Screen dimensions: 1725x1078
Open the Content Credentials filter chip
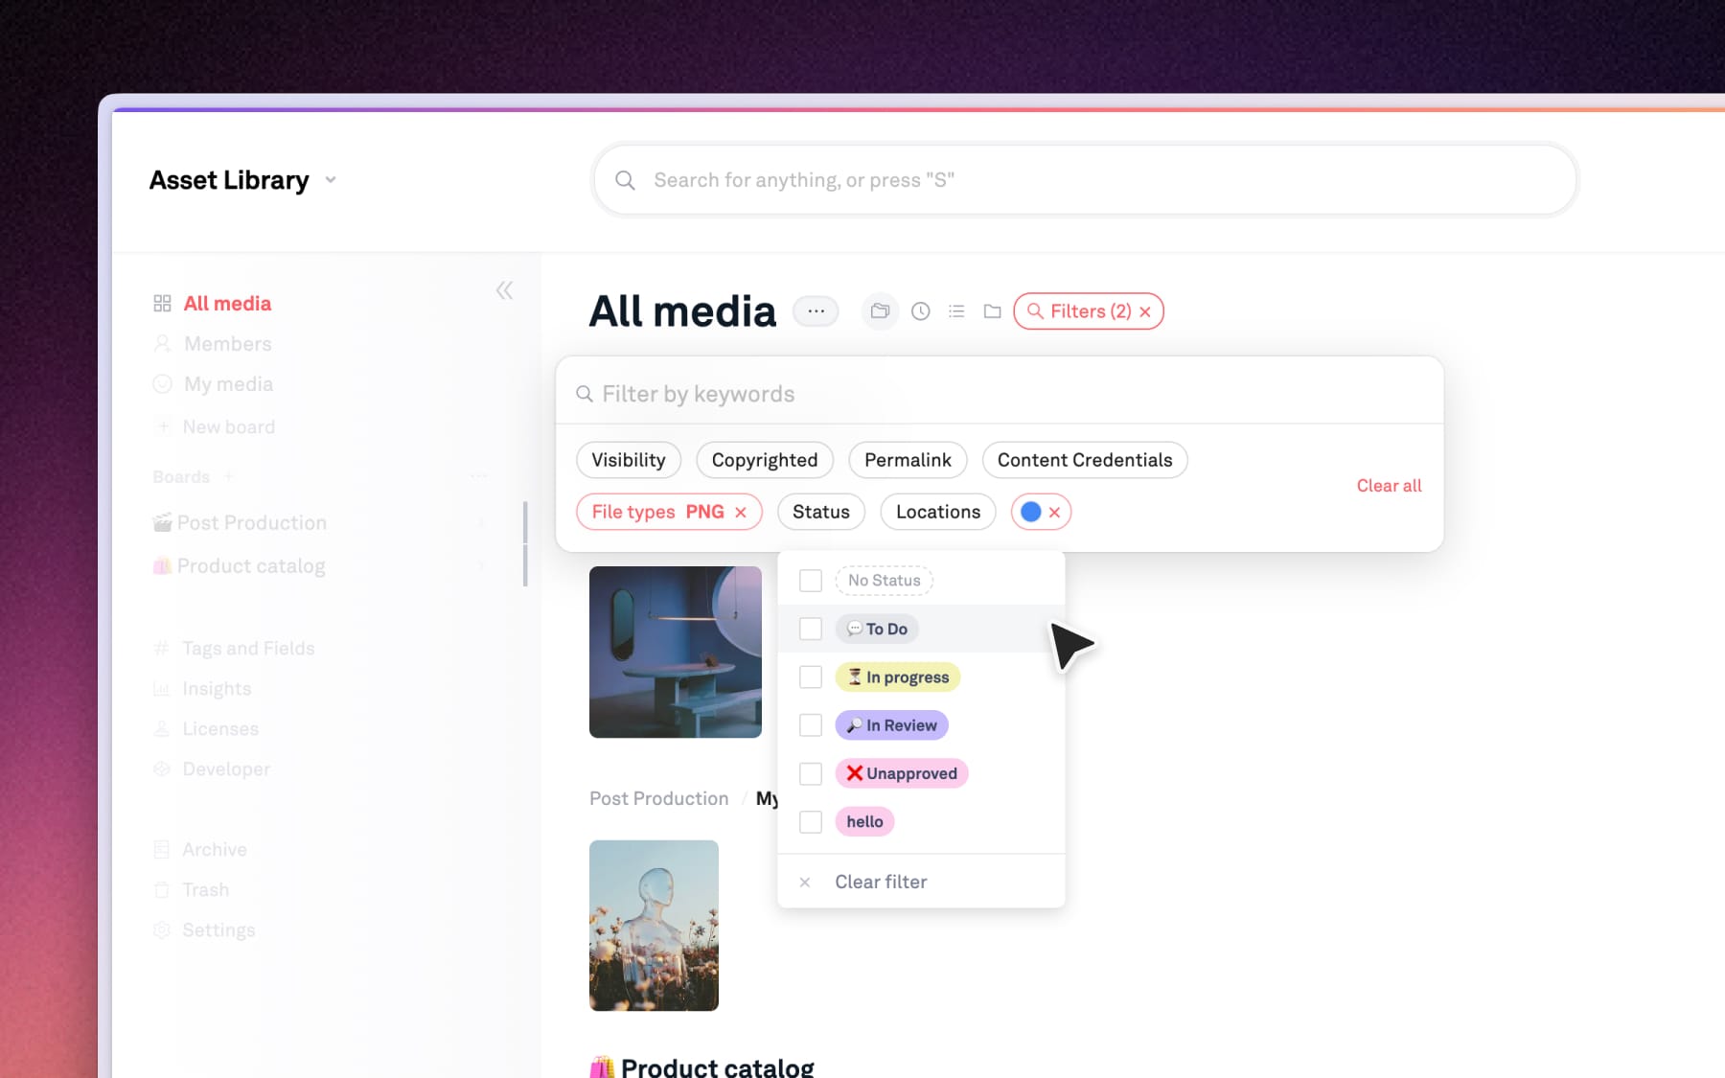pos(1085,460)
